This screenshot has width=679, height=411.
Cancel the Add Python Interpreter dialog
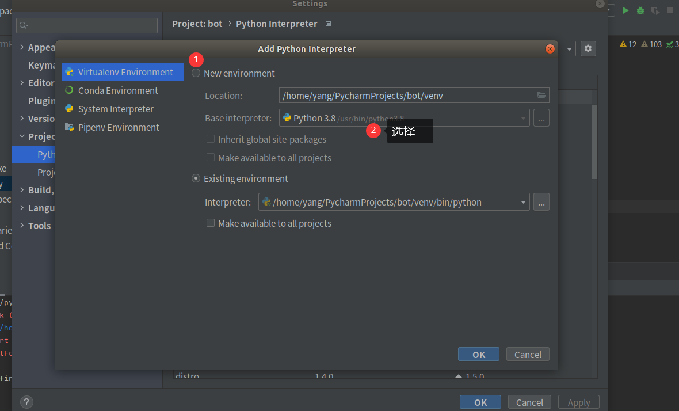click(x=528, y=354)
